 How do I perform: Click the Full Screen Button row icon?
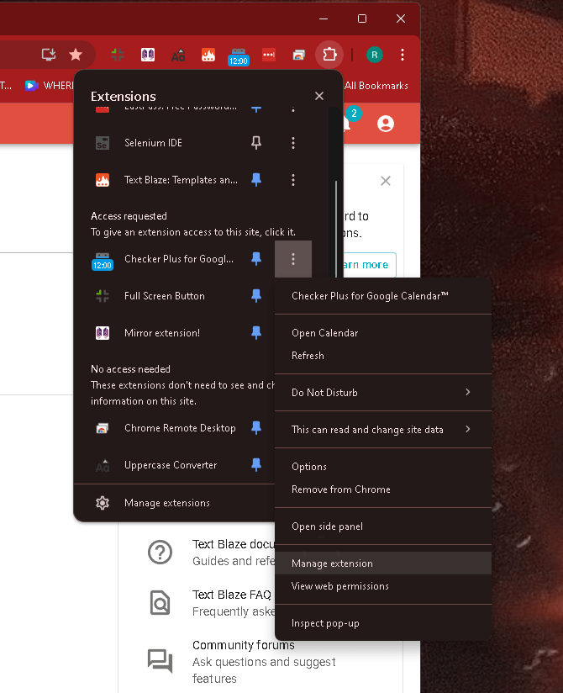(103, 296)
